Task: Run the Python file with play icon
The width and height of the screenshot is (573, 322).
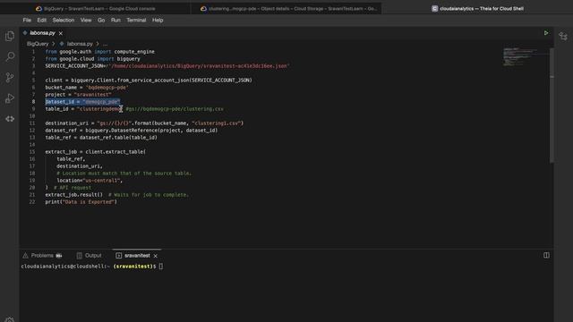Action: (x=546, y=33)
